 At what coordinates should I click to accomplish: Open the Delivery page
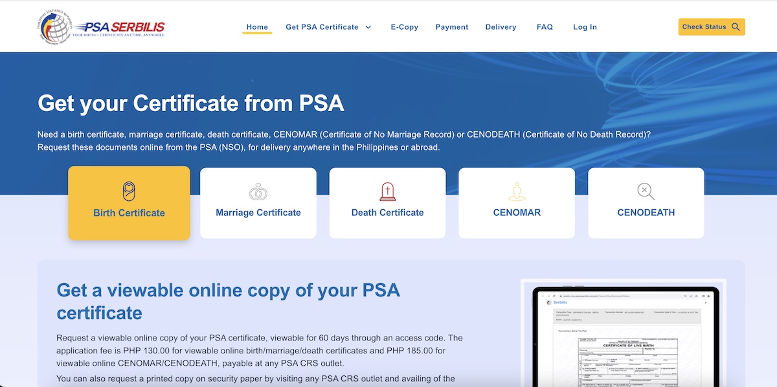click(x=501, y=27)
